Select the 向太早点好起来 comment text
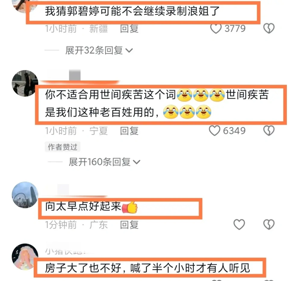The image size is (289, 281). pos(92,206)
